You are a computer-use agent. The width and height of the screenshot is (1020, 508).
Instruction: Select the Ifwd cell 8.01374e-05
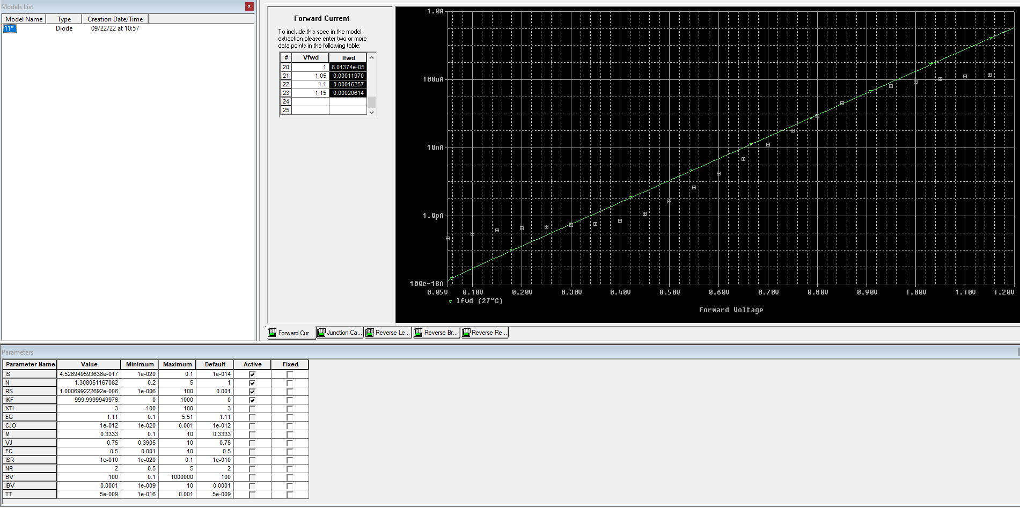(348, 67)
